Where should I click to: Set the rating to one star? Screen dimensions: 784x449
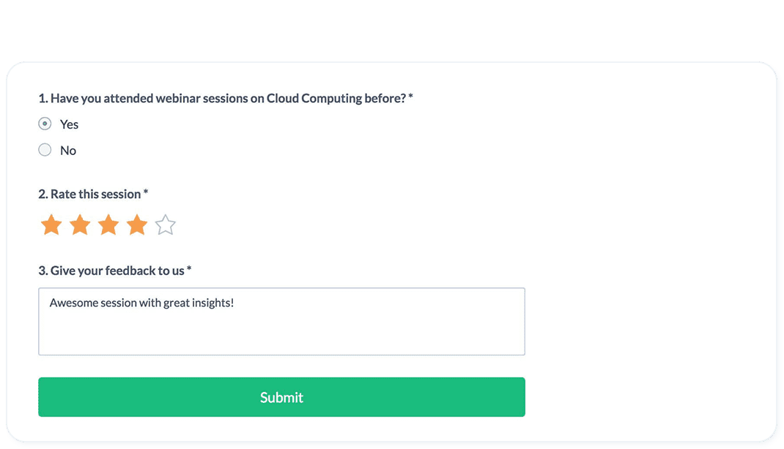pos(51,225)
